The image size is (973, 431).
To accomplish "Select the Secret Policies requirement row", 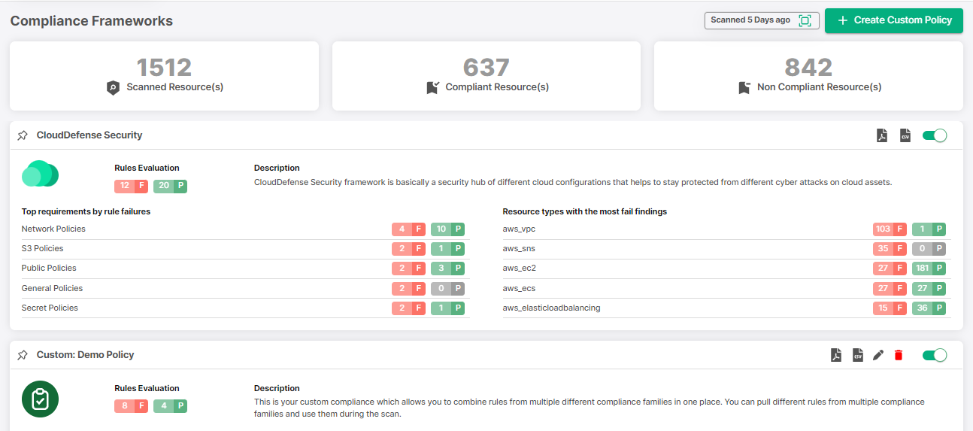I will point(245,308).
